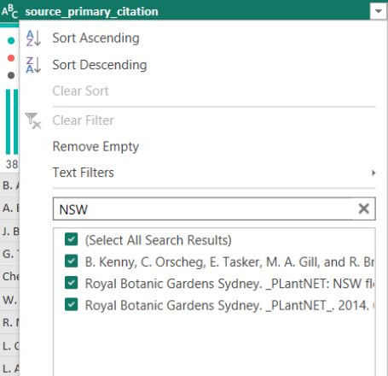This screenshot has height=376, width=388.
Task: Click the ABC text data type icon
Action: click(x=9, y=11)
